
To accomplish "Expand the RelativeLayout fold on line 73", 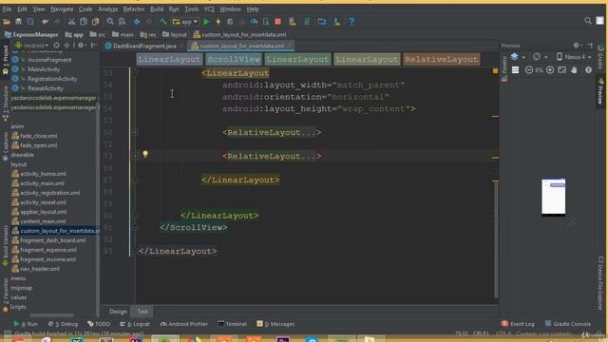I will [135, 156].
